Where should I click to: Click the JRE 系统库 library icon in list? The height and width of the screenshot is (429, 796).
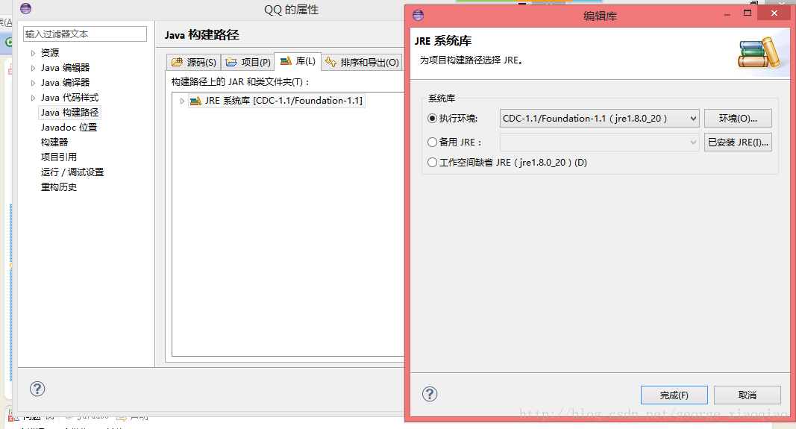195,101
